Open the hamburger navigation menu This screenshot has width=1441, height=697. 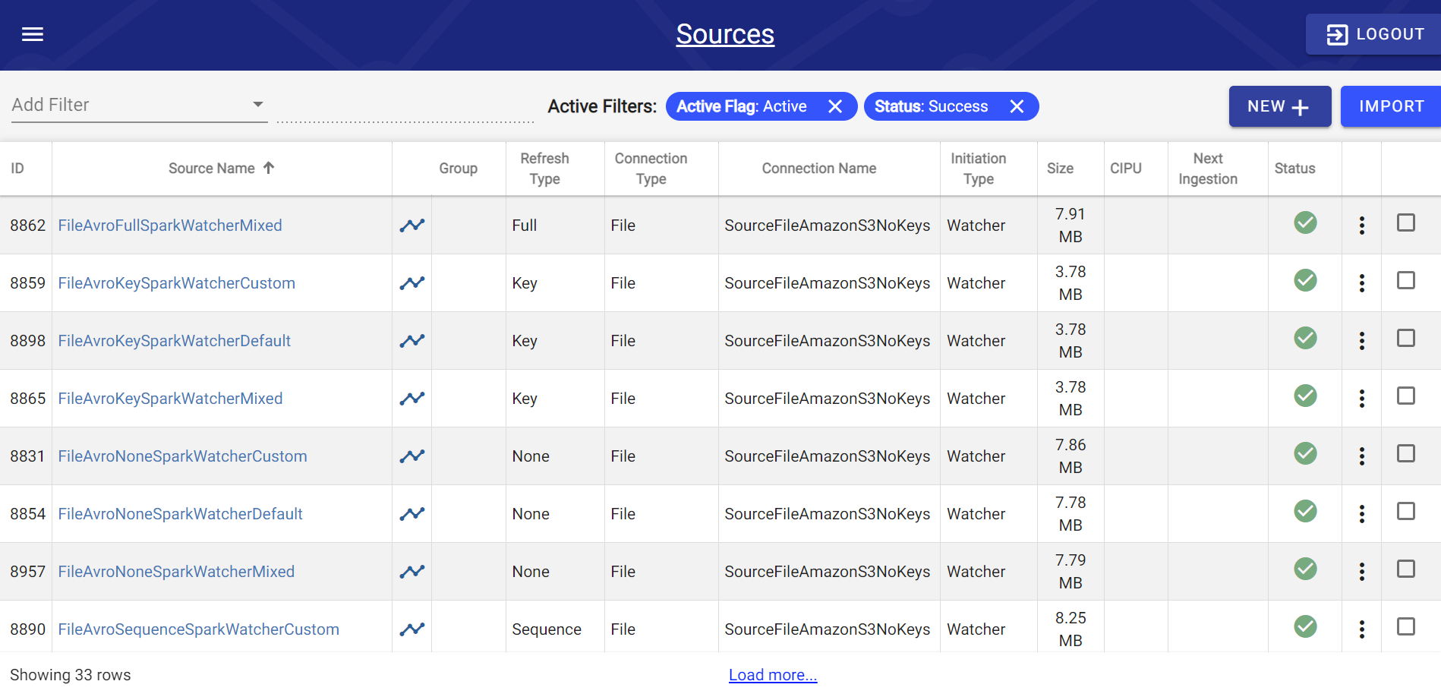[x=33, y=34]
